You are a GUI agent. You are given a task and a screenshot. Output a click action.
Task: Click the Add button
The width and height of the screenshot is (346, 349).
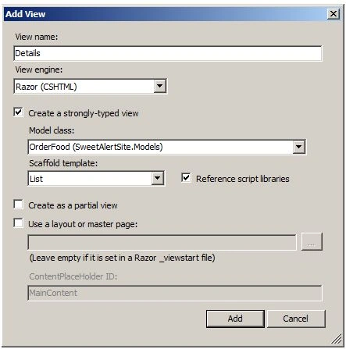235,319
